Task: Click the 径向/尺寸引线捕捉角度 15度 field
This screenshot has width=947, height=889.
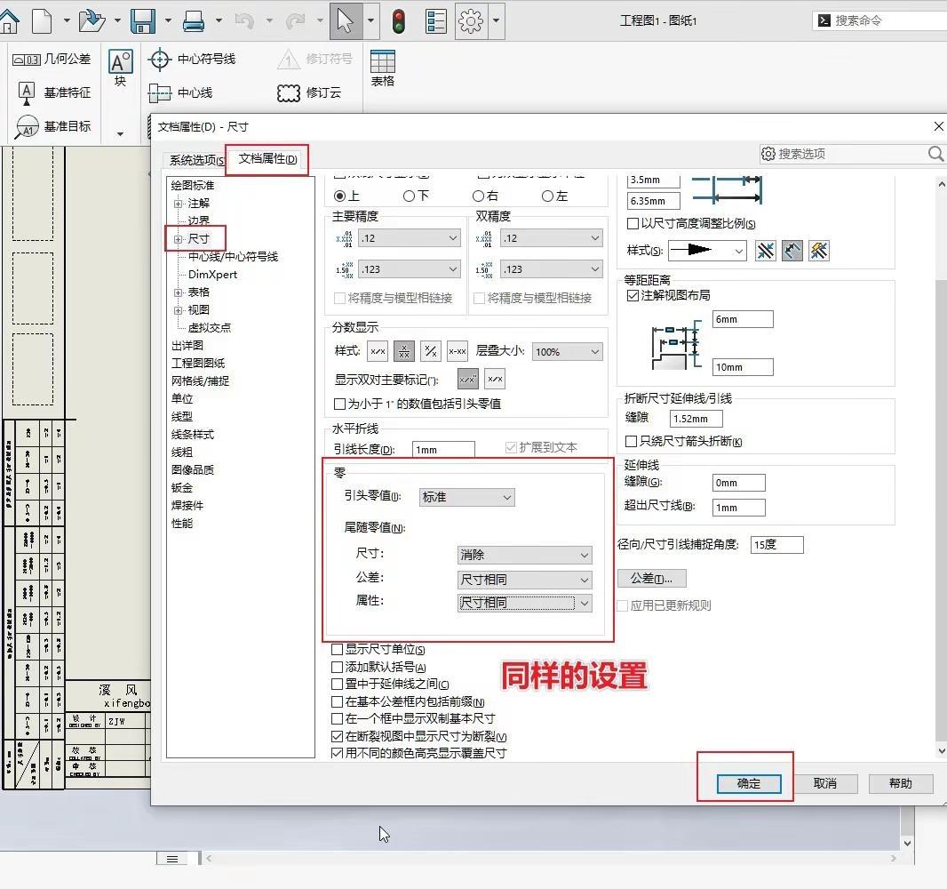Action: [x=777, y=545]
